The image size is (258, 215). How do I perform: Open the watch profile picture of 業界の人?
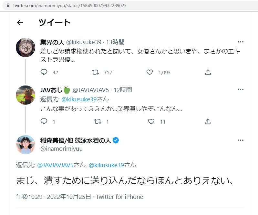25,47
